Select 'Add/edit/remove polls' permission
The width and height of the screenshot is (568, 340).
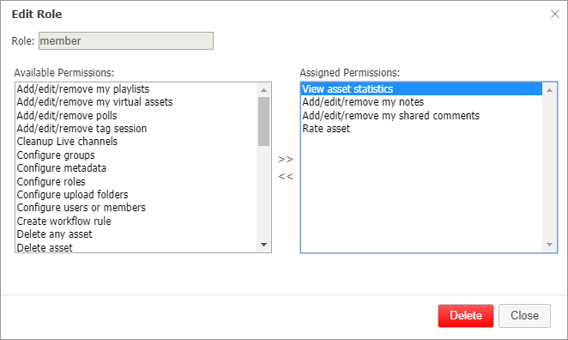136,116
